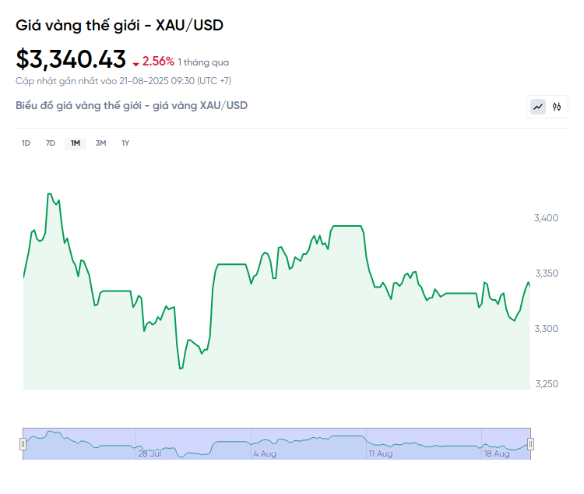Click the chart's lowest price dip

click(181, 369)
